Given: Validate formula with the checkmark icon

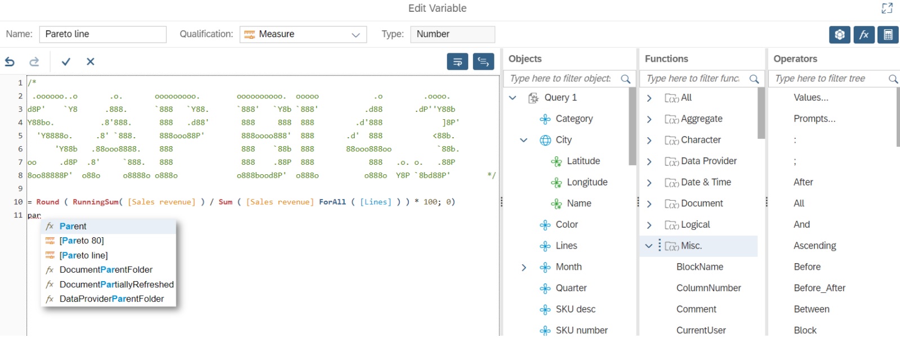Looking at the screenshot, I should click(66, 62).
